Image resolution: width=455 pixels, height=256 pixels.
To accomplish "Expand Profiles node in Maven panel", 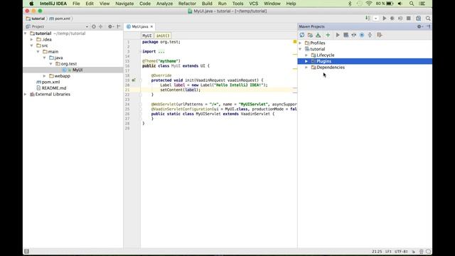I will click(300, 43).
